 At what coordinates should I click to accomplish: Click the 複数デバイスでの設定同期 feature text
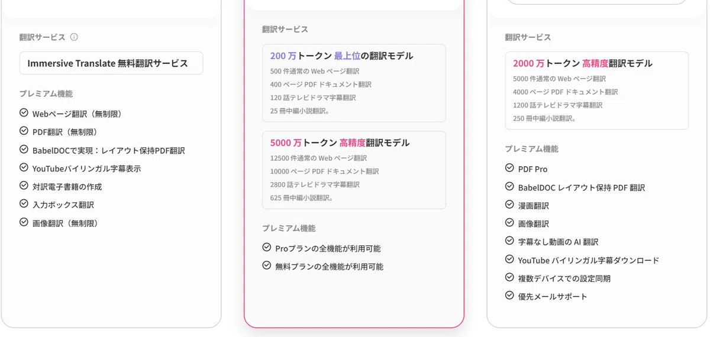[564, 278]
